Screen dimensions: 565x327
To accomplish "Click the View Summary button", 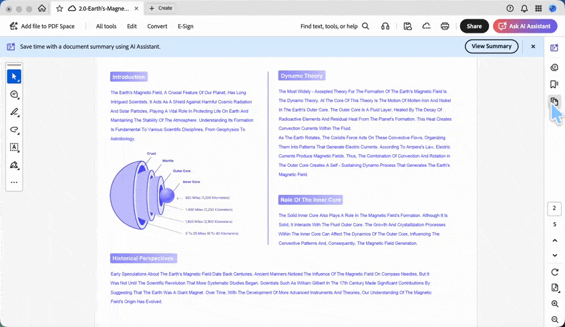I will pyautogui.click(x=492, y=46).
